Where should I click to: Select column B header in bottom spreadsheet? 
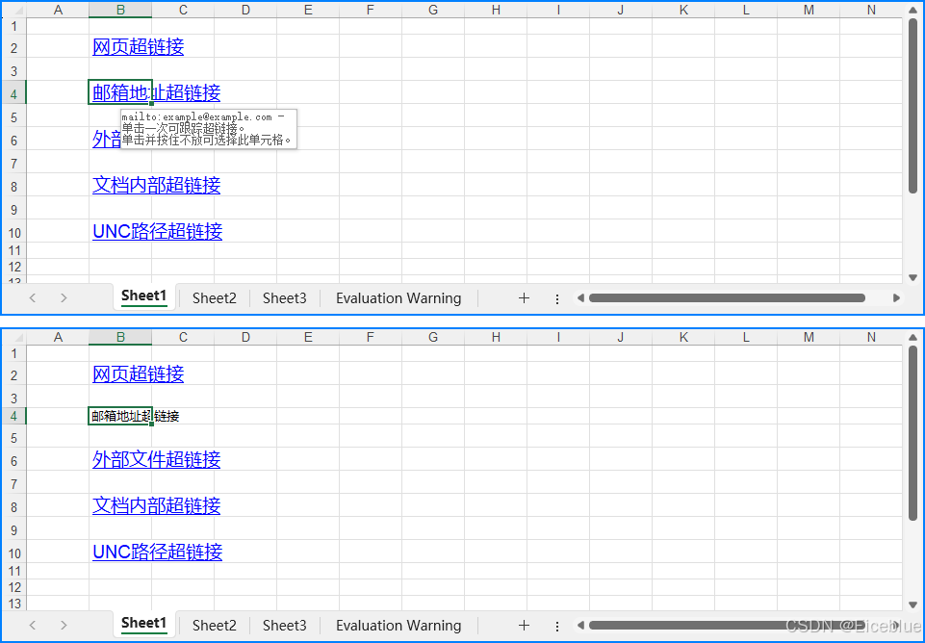point(120,338)
